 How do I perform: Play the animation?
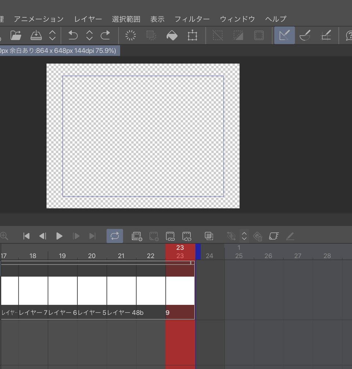(x=59, y=236)
